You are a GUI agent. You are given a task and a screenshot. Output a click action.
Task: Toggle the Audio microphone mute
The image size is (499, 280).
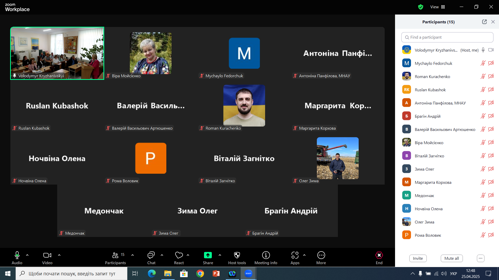click(17, 255)
